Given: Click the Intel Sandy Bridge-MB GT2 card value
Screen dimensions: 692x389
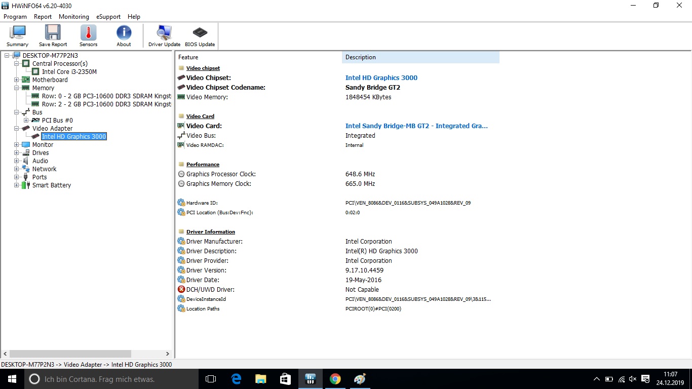Looking at the screenshot, I should [416, 126].
